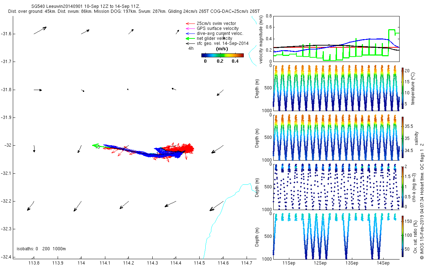Click the Ox. sat. ratio colorbar
The width and height of the screenshot is (427, 267).
click(x=403, y=236)
